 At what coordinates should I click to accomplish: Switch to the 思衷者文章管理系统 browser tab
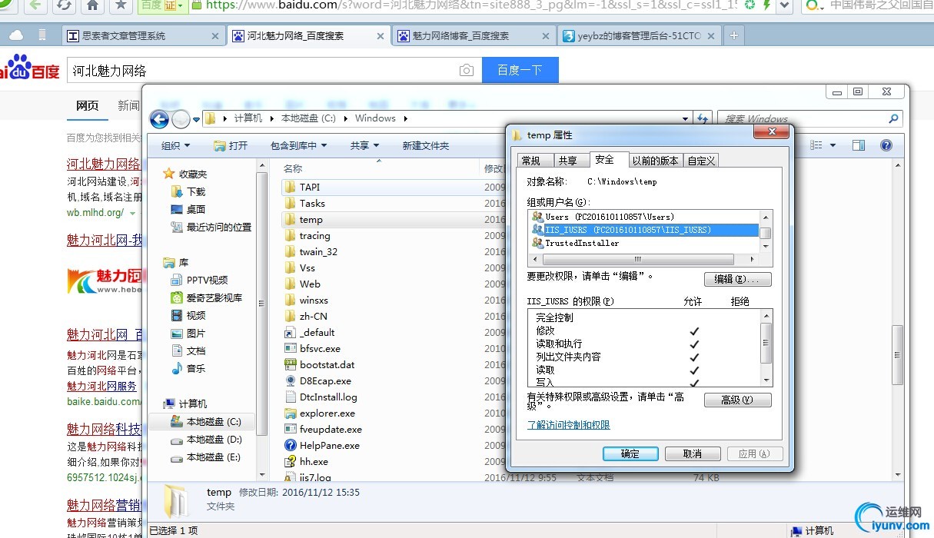(x=145, y=35)
